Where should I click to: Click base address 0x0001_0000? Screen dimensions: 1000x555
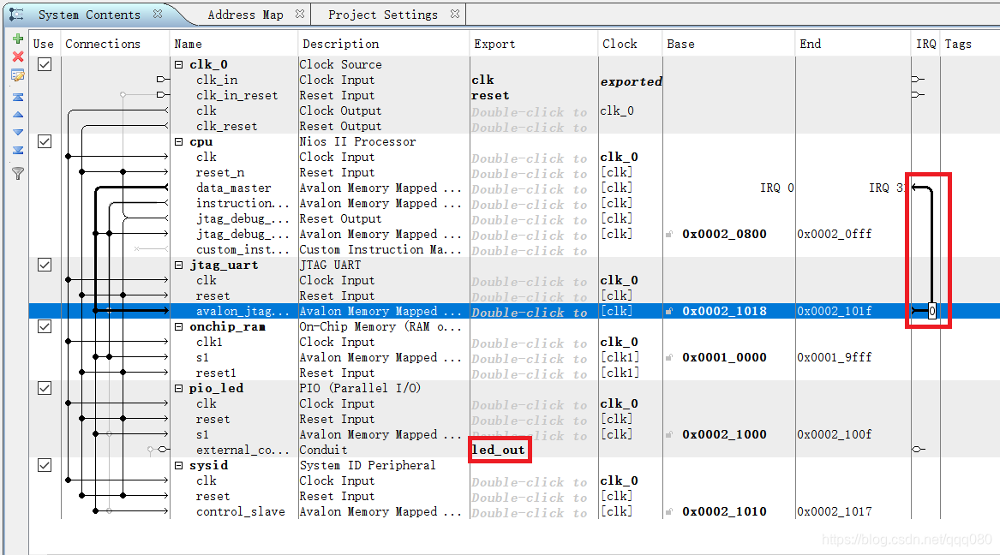pyautogui.click(x=724, y=357)
